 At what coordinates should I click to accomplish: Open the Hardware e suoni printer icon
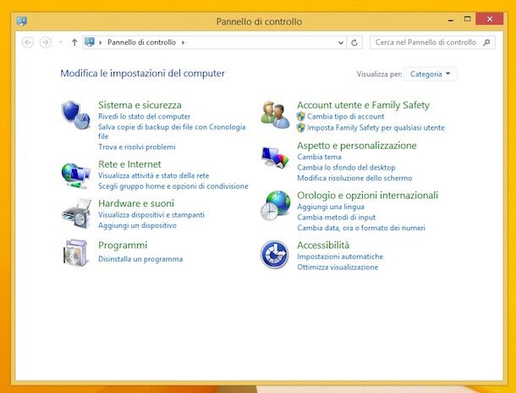76,213
